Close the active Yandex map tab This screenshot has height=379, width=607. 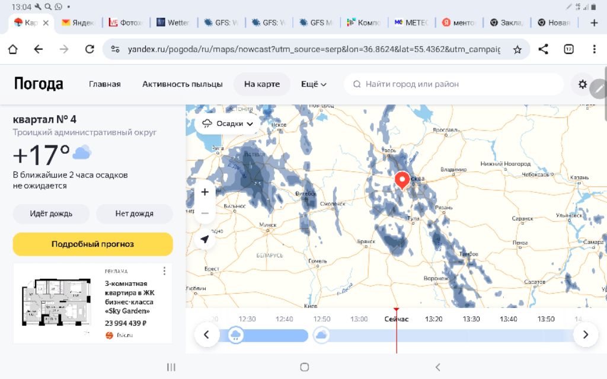point(46,23)
